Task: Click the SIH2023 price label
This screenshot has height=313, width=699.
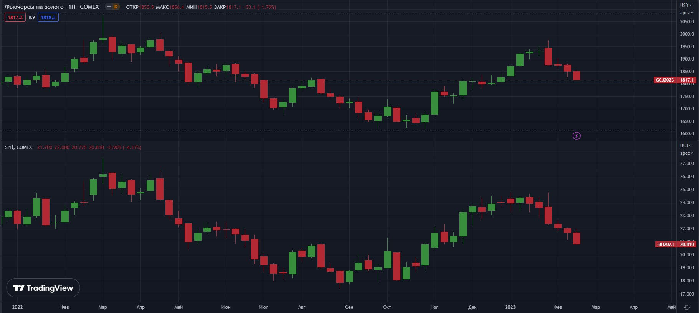Action: tap(665, 244)
